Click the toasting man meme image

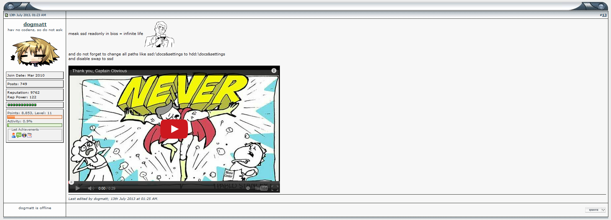(x=159, y=34)
